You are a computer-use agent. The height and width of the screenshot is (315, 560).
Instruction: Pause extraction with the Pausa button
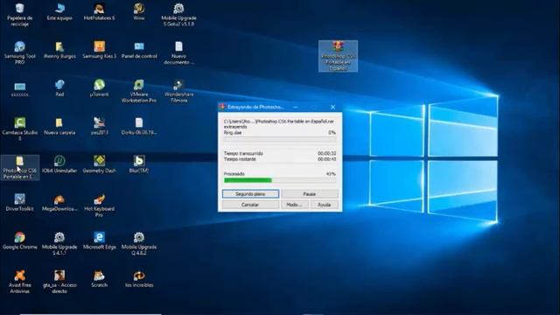point(309,194)
